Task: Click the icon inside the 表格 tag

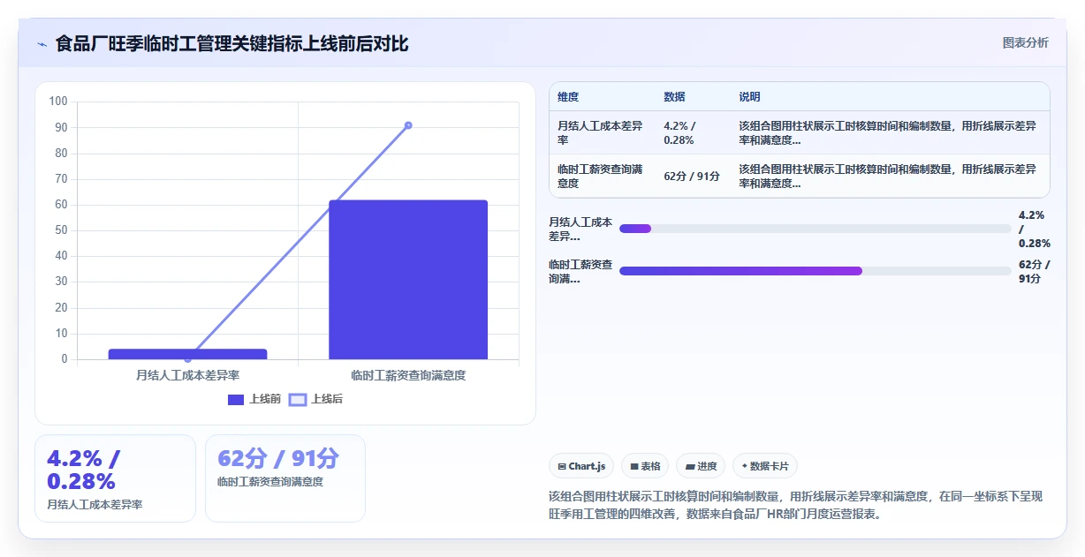Action: click(634, 466)
